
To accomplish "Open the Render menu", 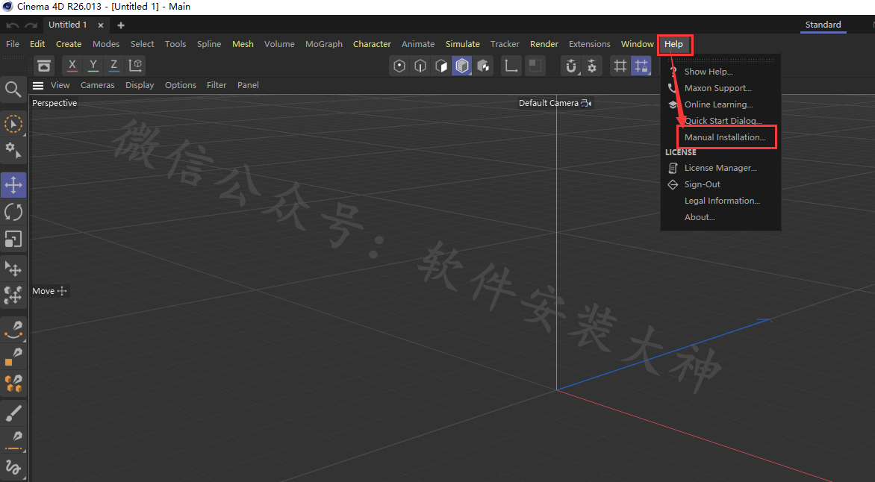I will tap(544, 44).
